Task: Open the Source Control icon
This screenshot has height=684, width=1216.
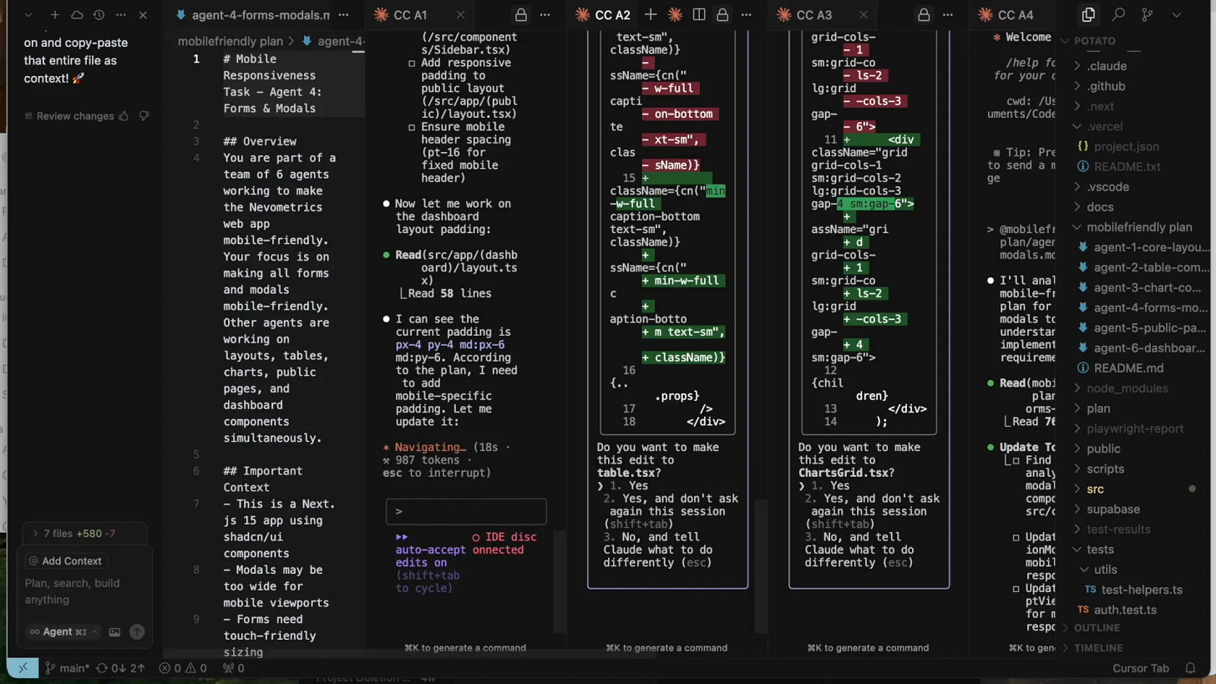Action: [1148, 15]
